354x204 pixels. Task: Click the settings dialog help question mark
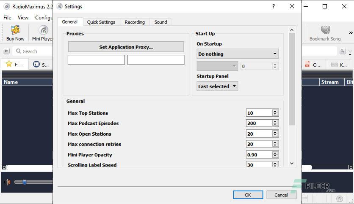click(x=274, y=6)
